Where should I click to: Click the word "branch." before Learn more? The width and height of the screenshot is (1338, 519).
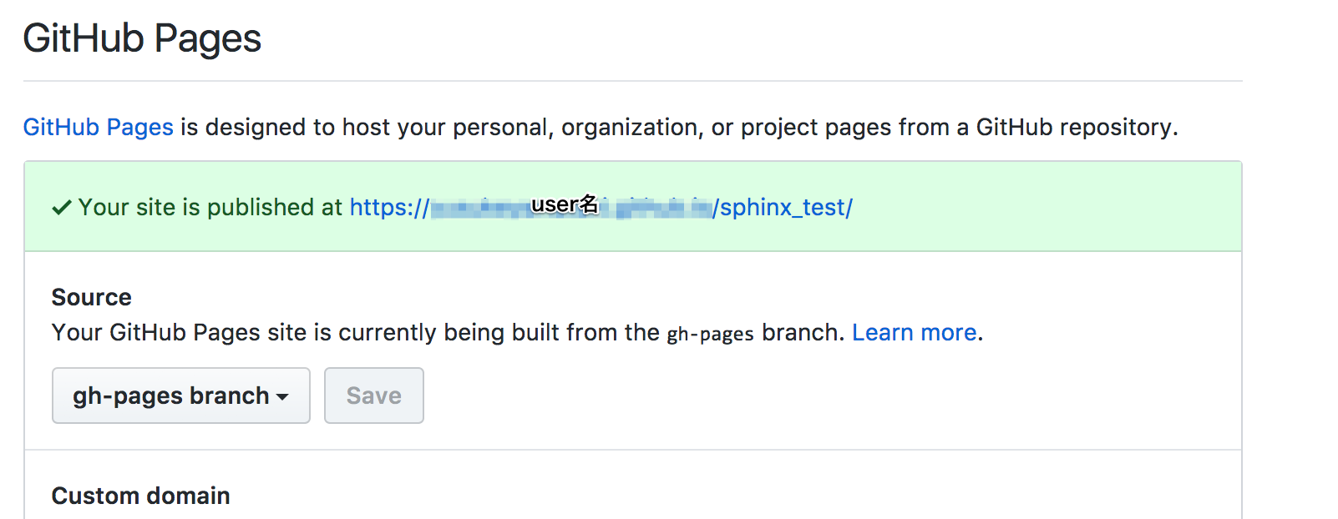pos(803,332)
